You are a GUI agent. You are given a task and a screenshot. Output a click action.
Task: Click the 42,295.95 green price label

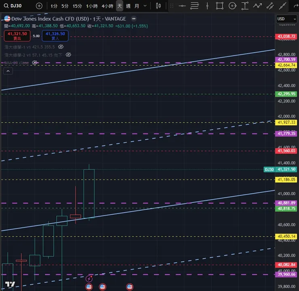coord(286,94)
